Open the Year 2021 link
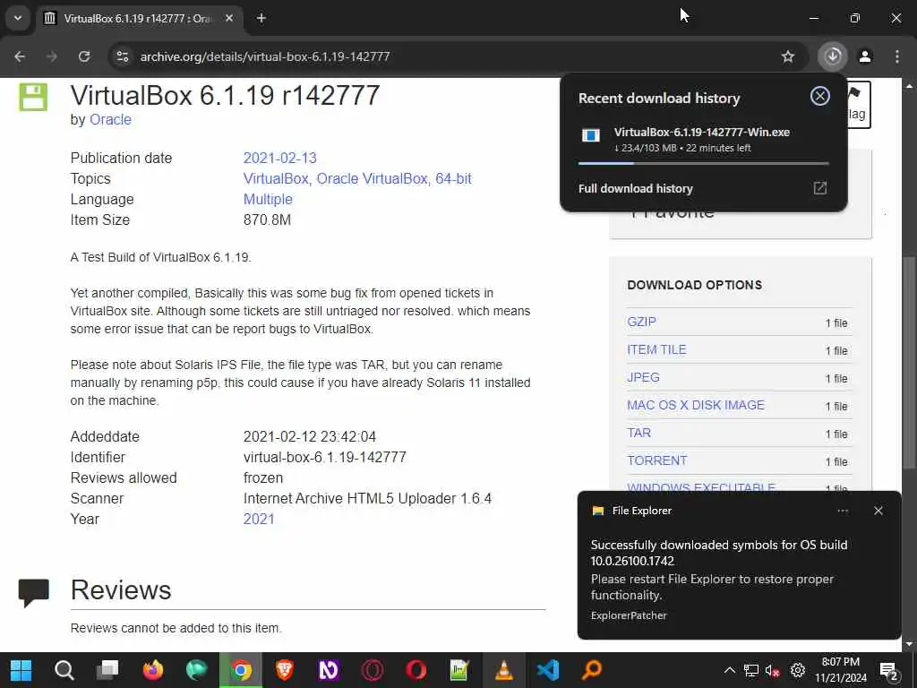 tap(259, 519)
